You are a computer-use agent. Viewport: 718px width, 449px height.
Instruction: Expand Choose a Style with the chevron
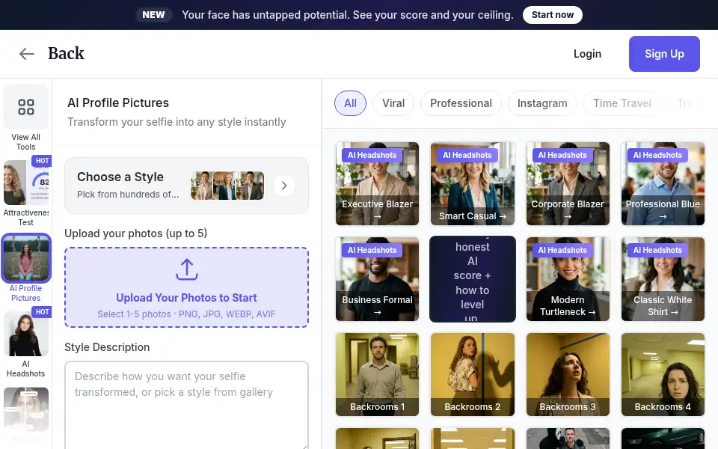coord(284,186)
